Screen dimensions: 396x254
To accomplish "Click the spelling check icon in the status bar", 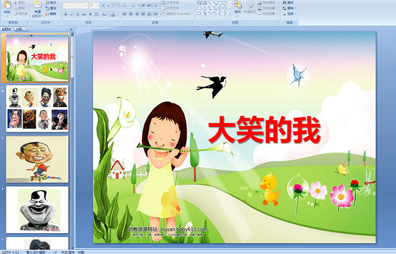I will 54,252.
